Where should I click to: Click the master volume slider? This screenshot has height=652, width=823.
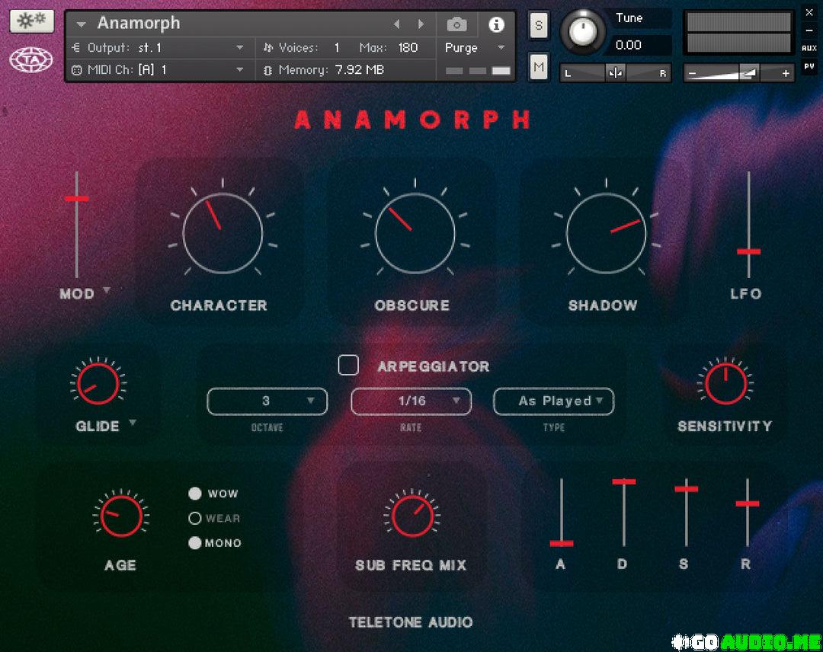[x=739, y=73]
